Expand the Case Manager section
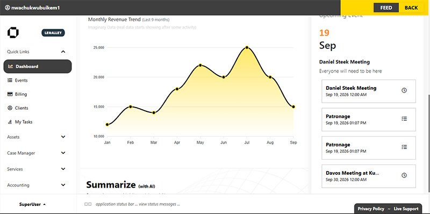430x214 pixels. [x=63, y=153]
